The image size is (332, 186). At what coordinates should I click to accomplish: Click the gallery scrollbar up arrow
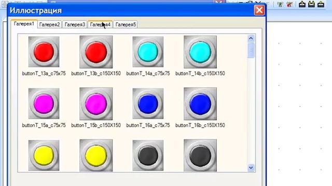pos(251,38)
